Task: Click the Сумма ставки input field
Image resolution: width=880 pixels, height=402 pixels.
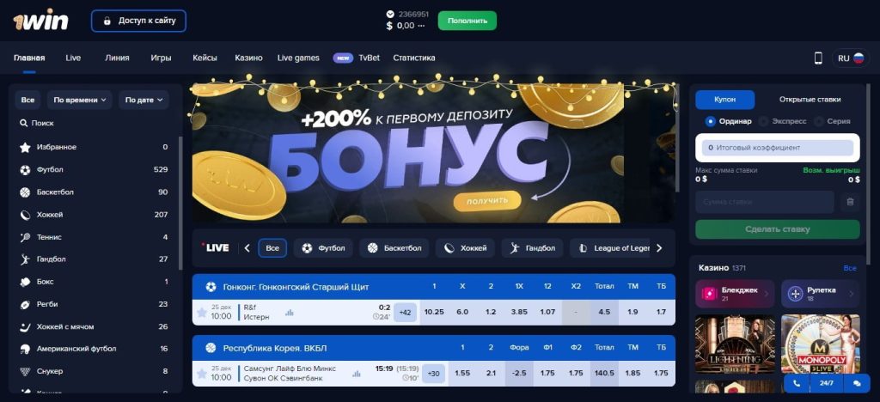Action: 764,202
